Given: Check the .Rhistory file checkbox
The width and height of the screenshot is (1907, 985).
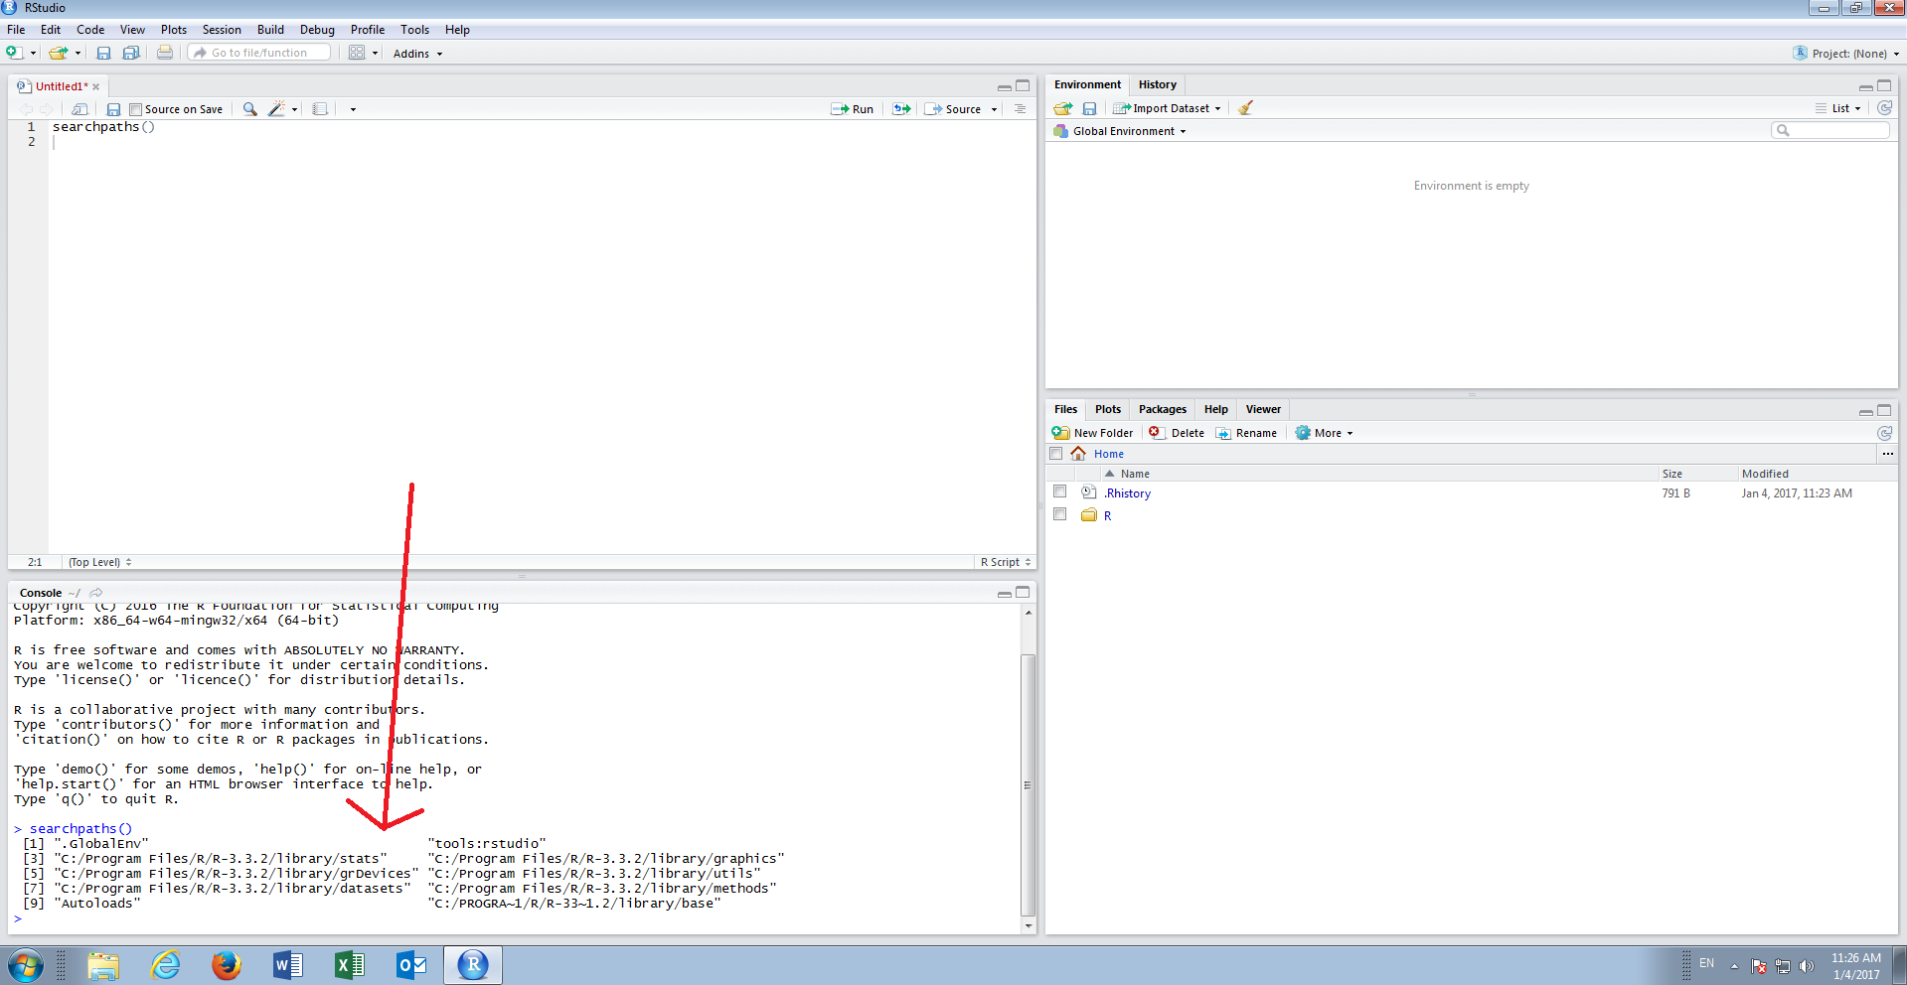Looking at the screenshot, I should point(1059,492).
